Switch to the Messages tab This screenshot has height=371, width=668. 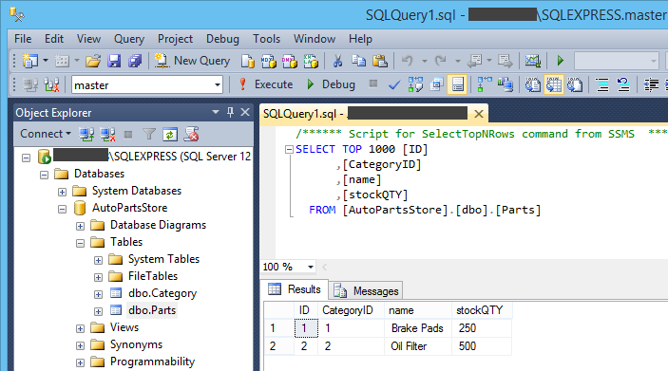367,291
